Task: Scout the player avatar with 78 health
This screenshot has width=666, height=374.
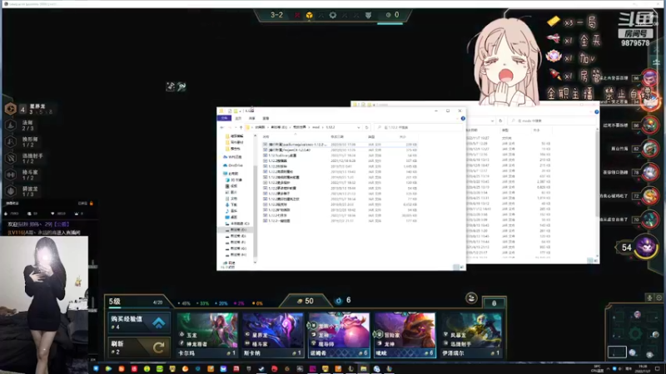Action: coord(650,172)
